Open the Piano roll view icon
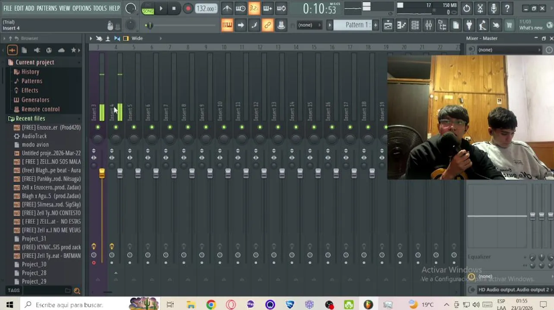This screenshot has height=310, width=554. pyautogui.click(x=401, y=25)
